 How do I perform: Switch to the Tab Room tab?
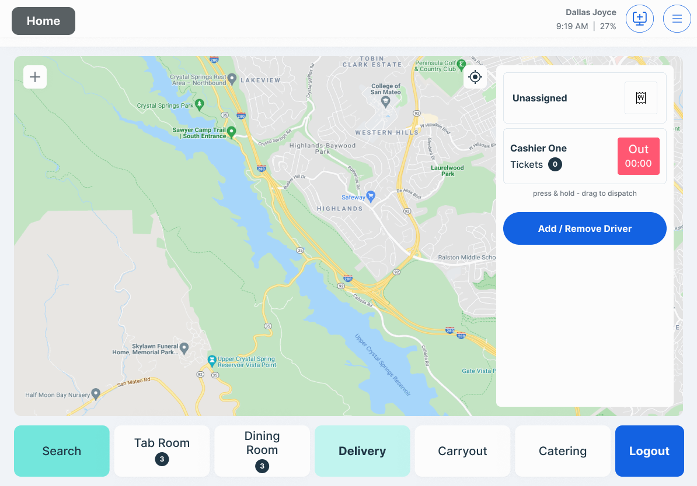[x=162, y=451]
